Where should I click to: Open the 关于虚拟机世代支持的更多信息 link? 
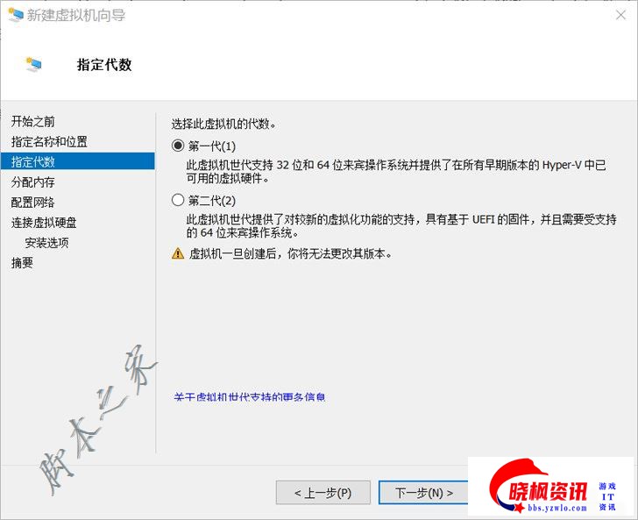[250, 397]
